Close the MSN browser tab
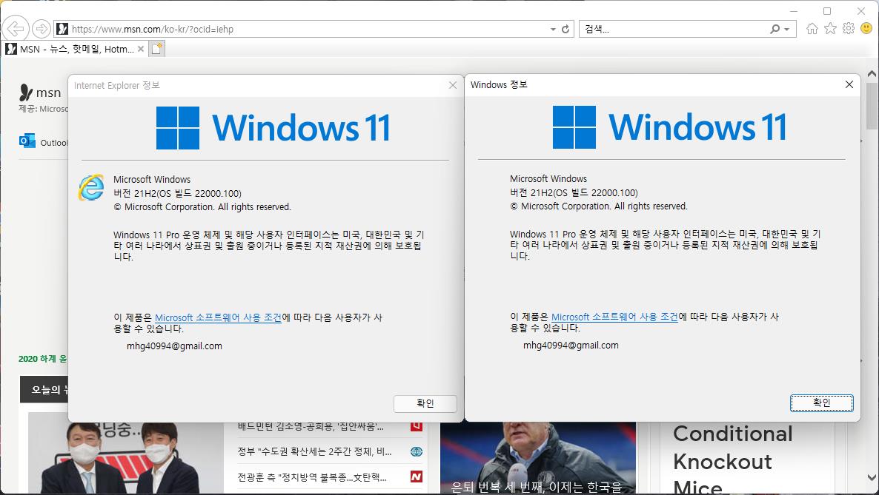This screenshot has height=495, width=879. pos(141,49)
